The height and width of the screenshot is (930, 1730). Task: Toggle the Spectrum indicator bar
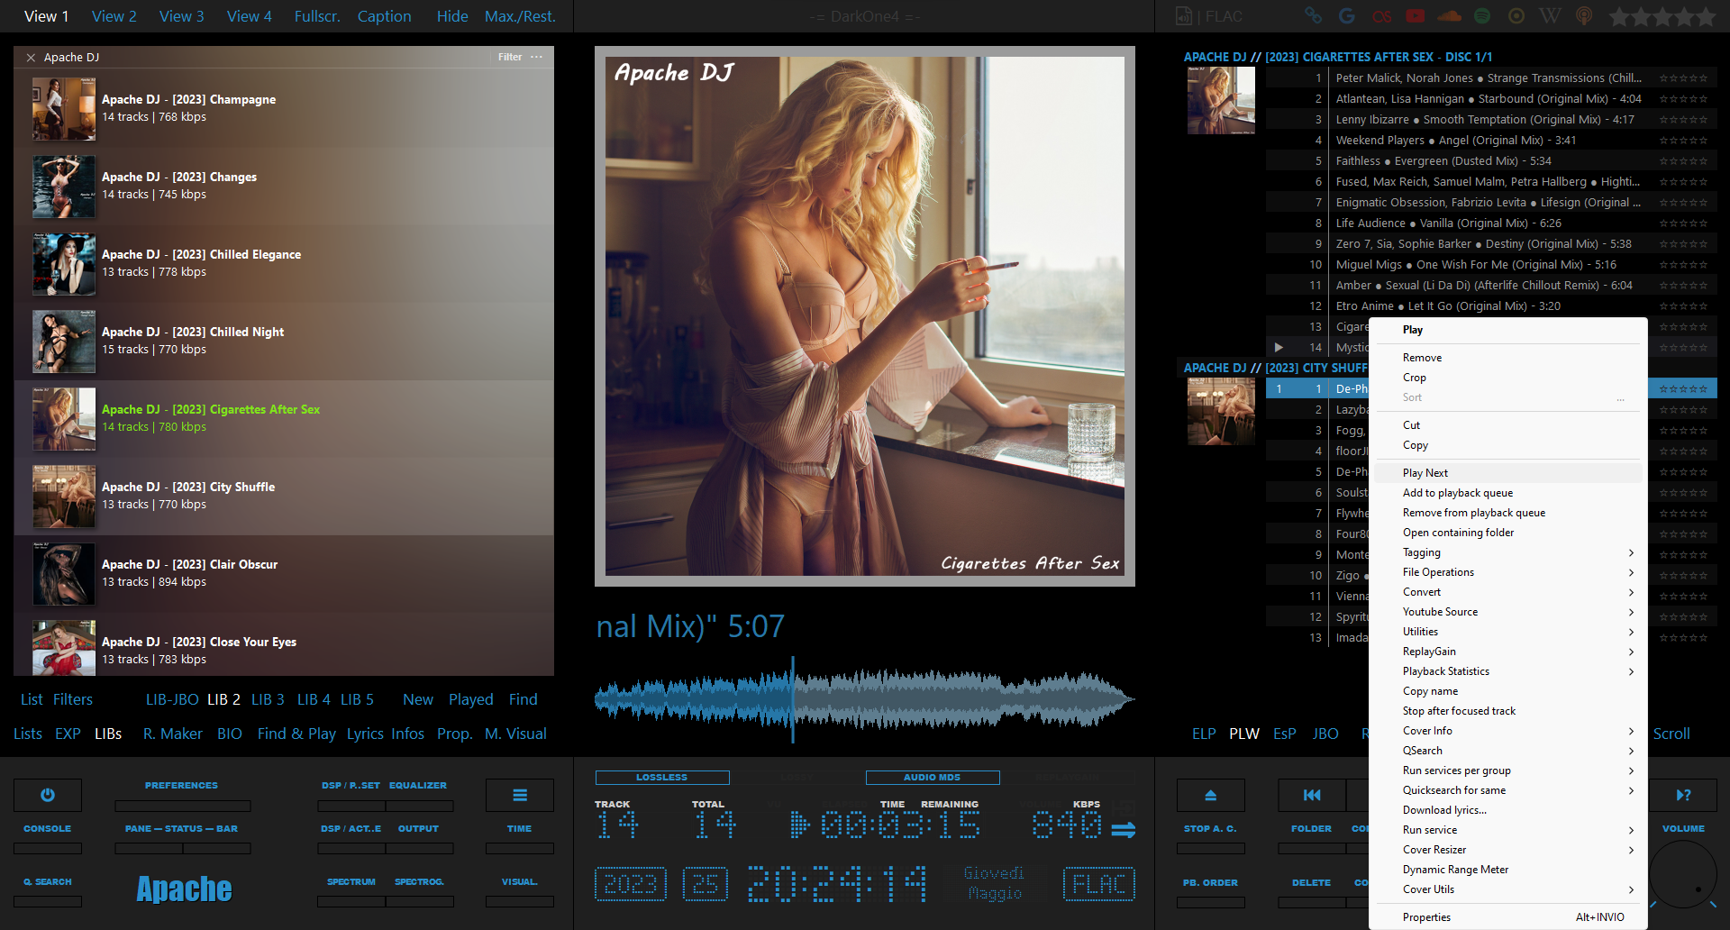click(351, 901)
